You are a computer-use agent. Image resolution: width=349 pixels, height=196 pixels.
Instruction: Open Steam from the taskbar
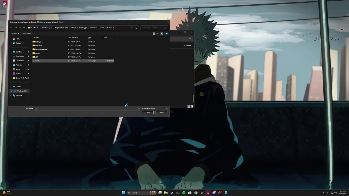[x=172, y=193]
